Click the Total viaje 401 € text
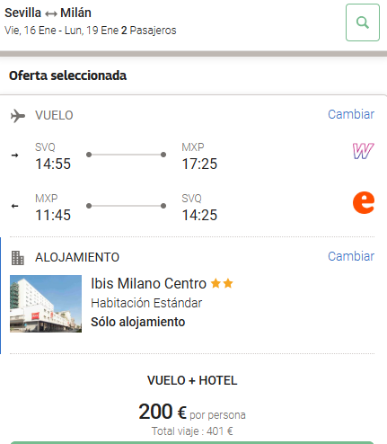This screenshot has height=444, width=387. (192, 431)
